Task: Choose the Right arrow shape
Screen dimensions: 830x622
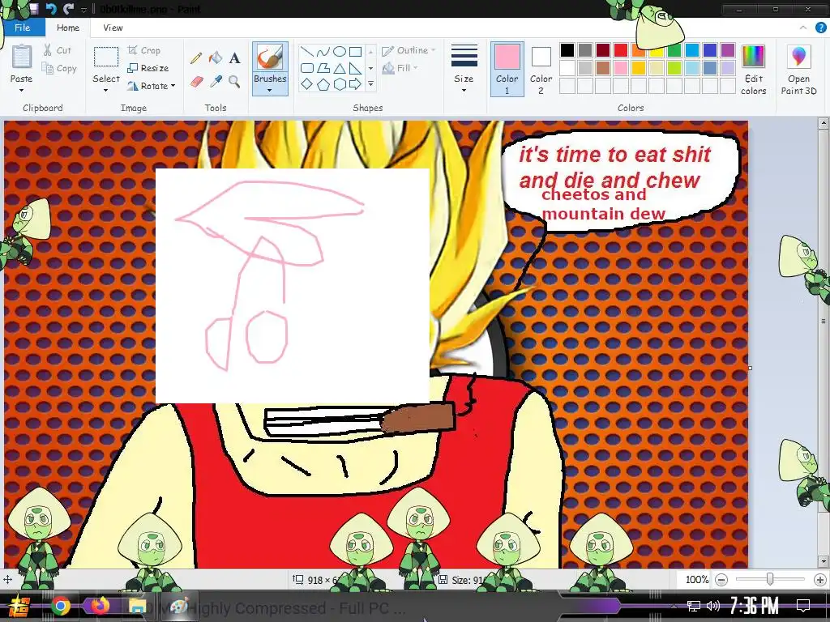Action: click(x=356, y=83)
